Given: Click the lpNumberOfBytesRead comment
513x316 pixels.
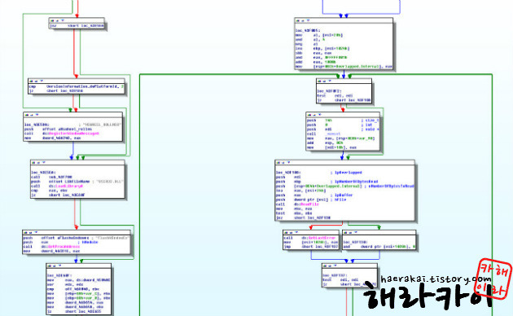Looking at the screenshot, I should (354, 182).
